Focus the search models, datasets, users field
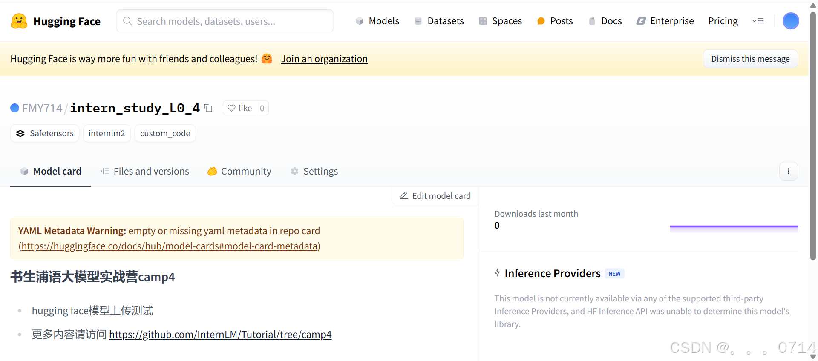 click(225, 21)
